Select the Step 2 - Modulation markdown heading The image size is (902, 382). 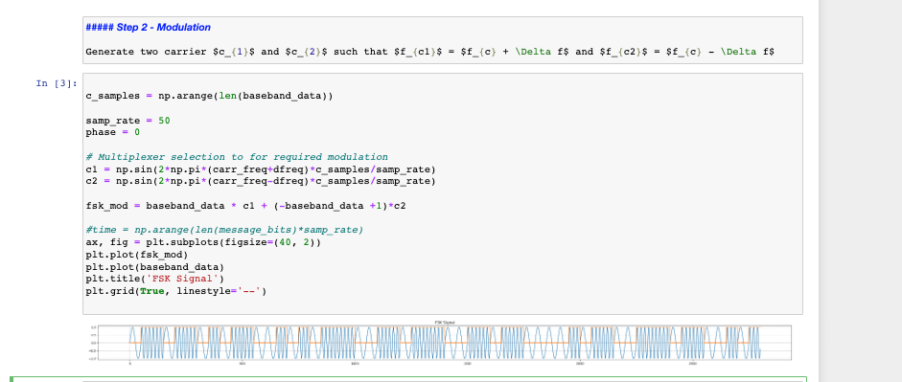click(x=149, y=28)
